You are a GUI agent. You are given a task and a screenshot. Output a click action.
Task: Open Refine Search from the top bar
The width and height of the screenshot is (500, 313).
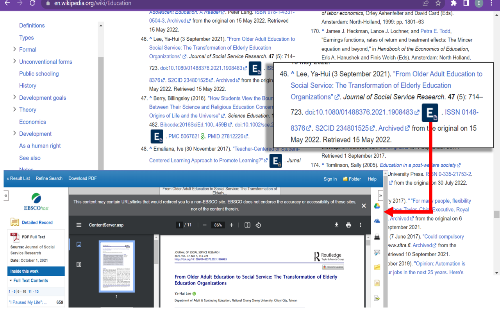click(49, 178)
